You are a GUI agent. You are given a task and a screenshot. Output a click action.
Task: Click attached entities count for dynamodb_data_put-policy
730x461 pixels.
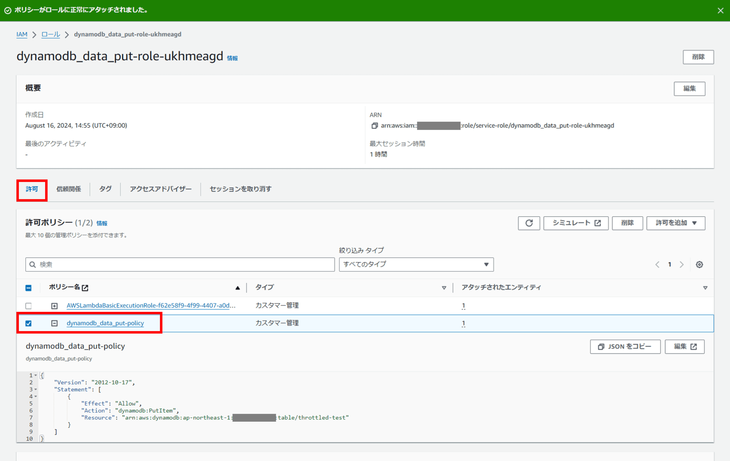click(463, 324)
